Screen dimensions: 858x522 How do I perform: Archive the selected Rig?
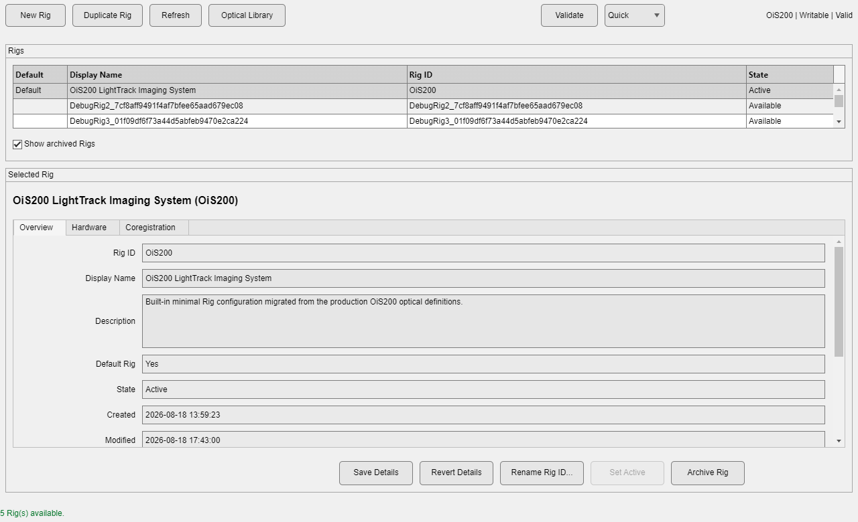(x=708, y=472)
